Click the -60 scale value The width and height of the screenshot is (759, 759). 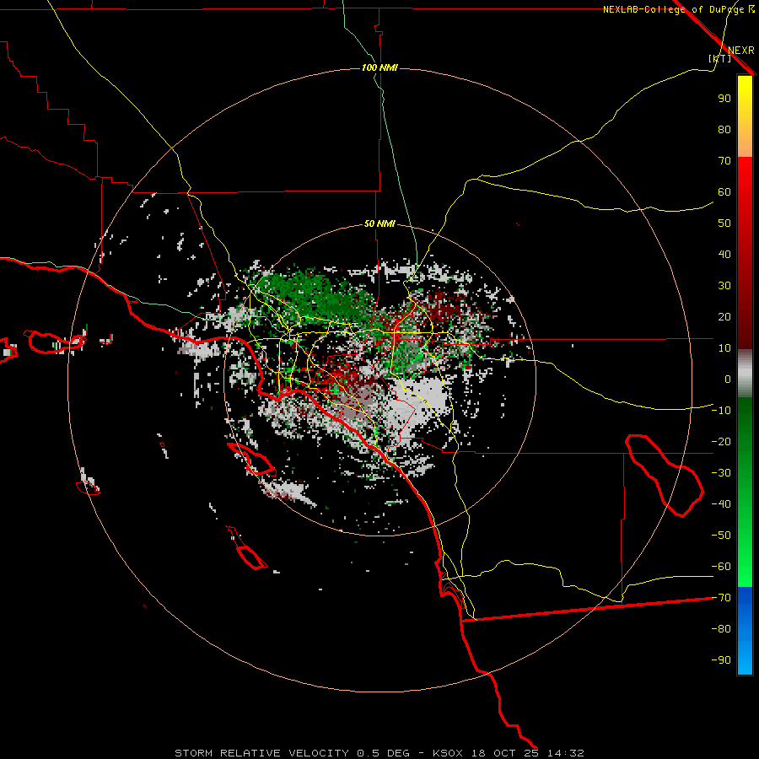pyautogui.click(x=721, y=567)
